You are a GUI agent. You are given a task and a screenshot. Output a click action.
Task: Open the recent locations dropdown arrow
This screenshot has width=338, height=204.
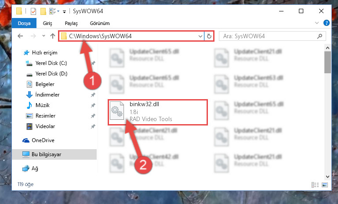pos(44,36)
